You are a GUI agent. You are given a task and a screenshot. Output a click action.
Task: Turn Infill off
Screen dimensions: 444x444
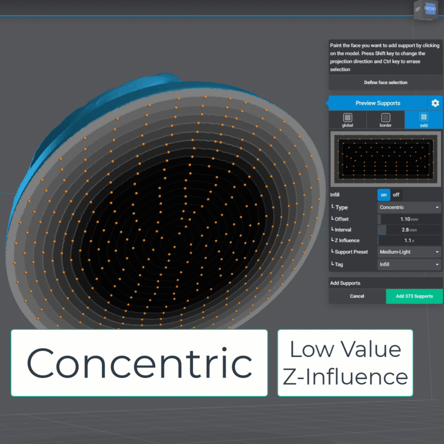[396, 195]
